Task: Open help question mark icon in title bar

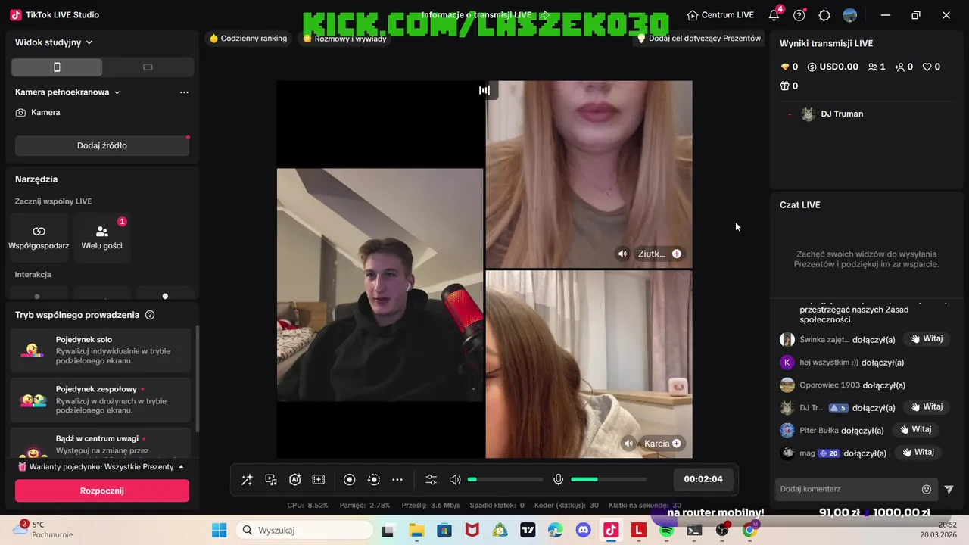Action: pyautogui.click(x=799, y=15)
